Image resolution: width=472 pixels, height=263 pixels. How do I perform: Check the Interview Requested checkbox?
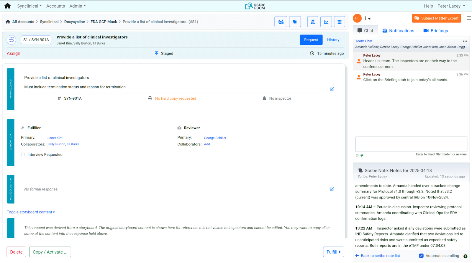[23, 154]
